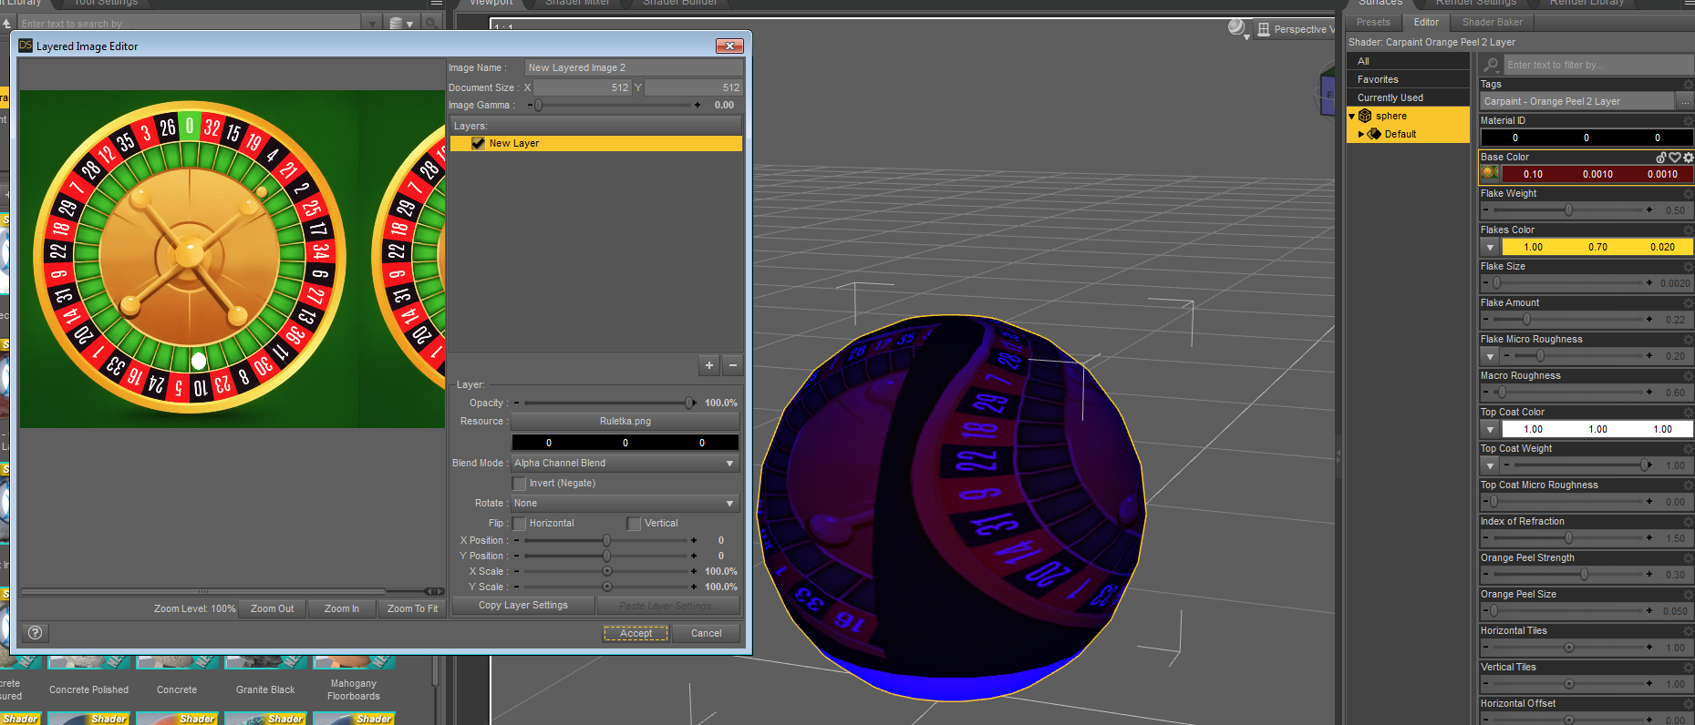Click the layer Opacity slider handle

689,403
